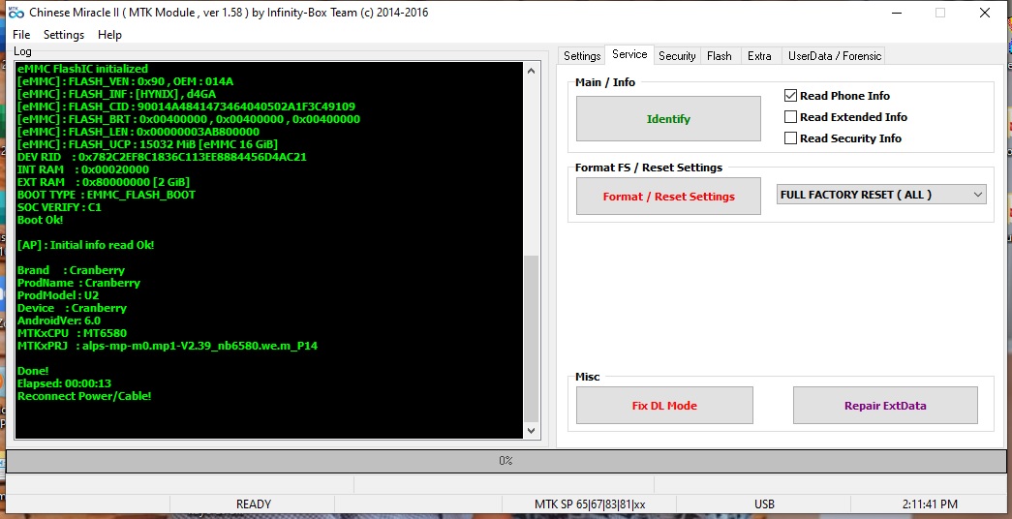Image resolution: width=1012 pixels, height=519 pixels.
Task: Click the log scrollbar thumb
Action: click(x=531, y=338)
